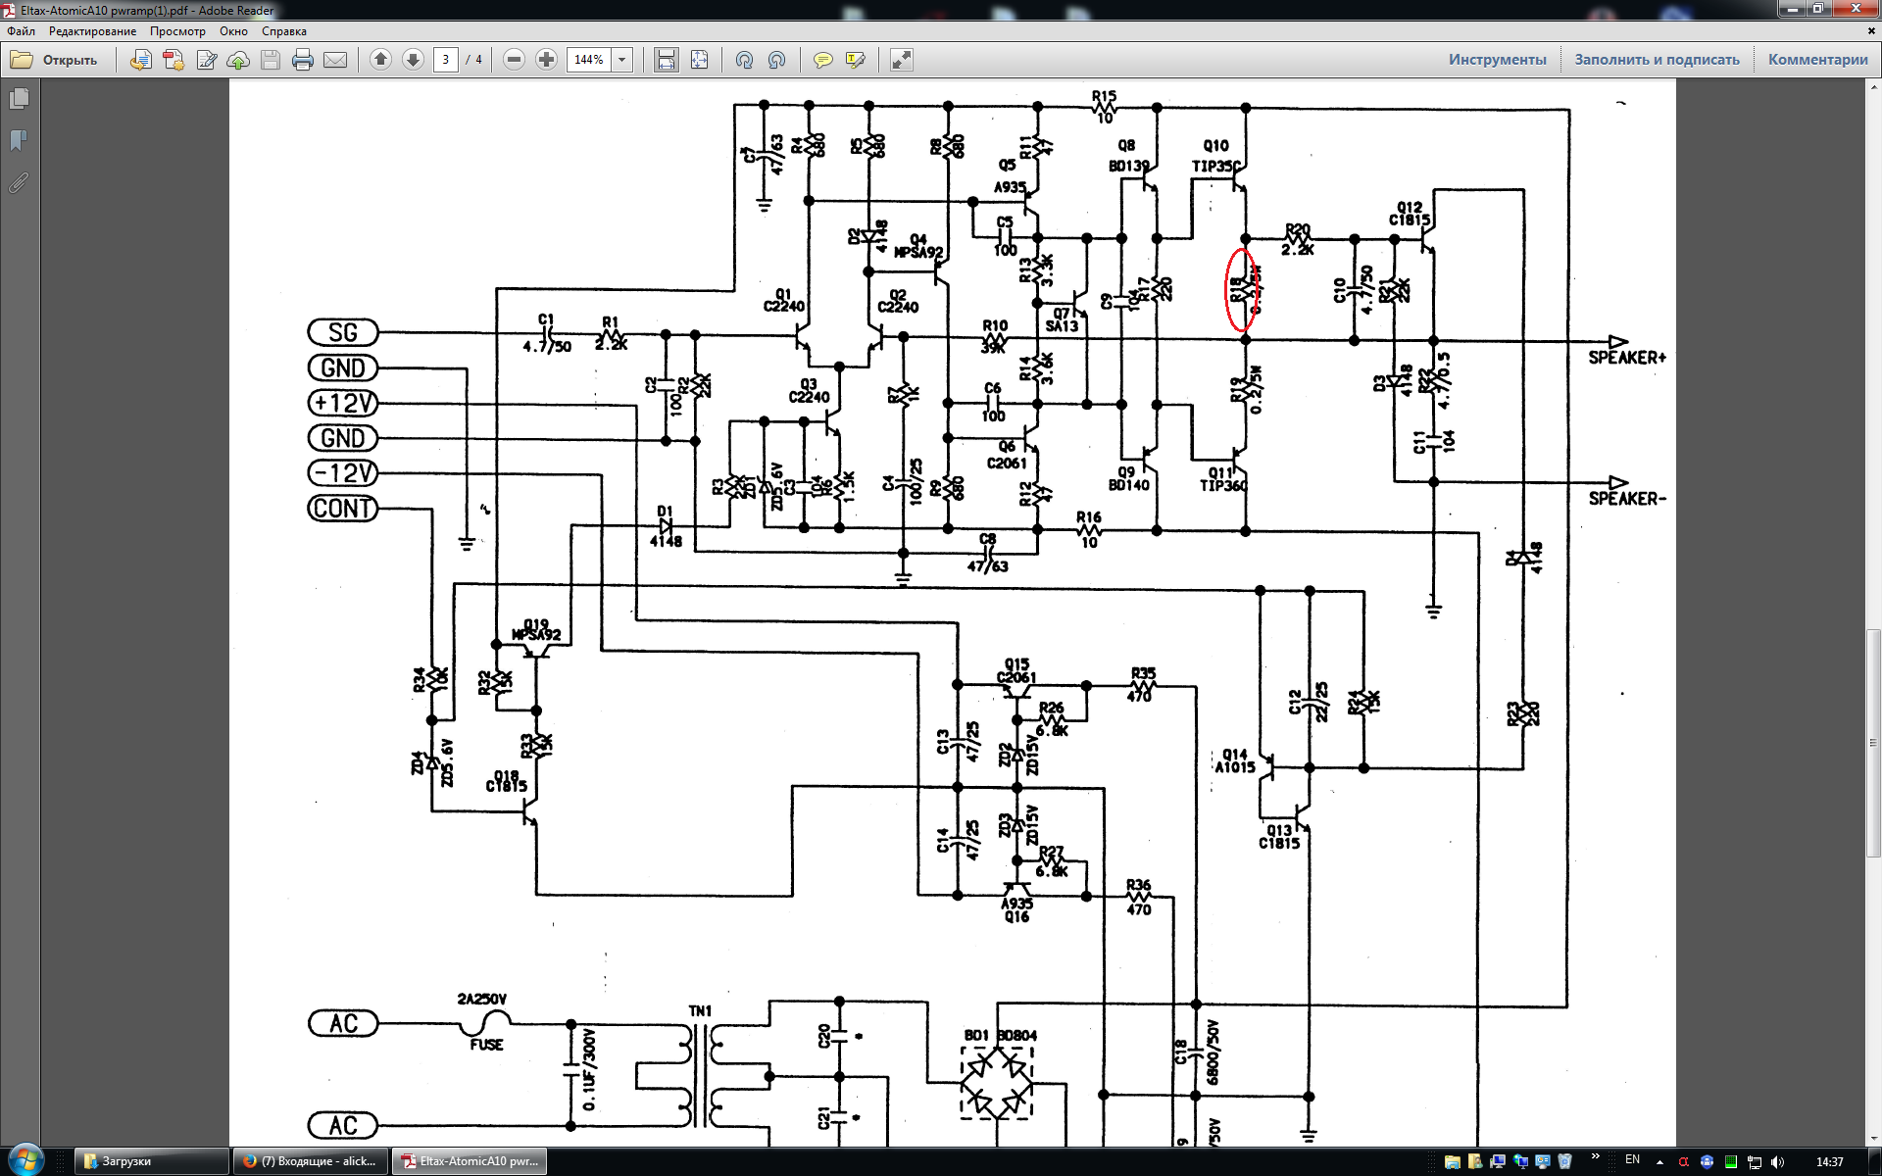The width and height of the screenshot is (1882, 1176).
Task: Add a sticky note comment
Action: click(822, 60)
